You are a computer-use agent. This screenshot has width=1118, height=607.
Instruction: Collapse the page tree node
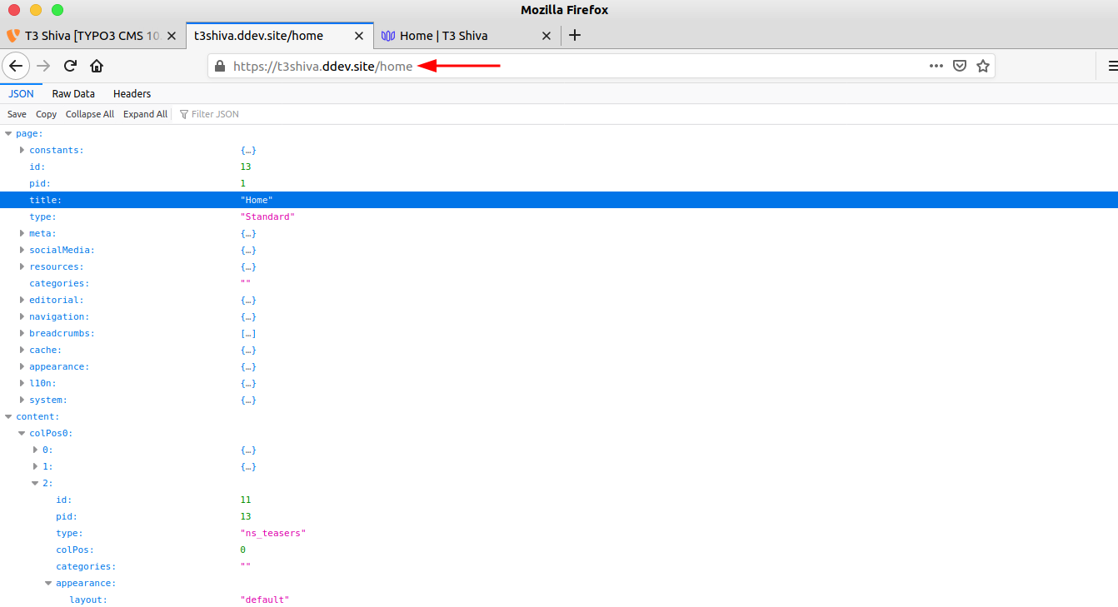[7, 133]
